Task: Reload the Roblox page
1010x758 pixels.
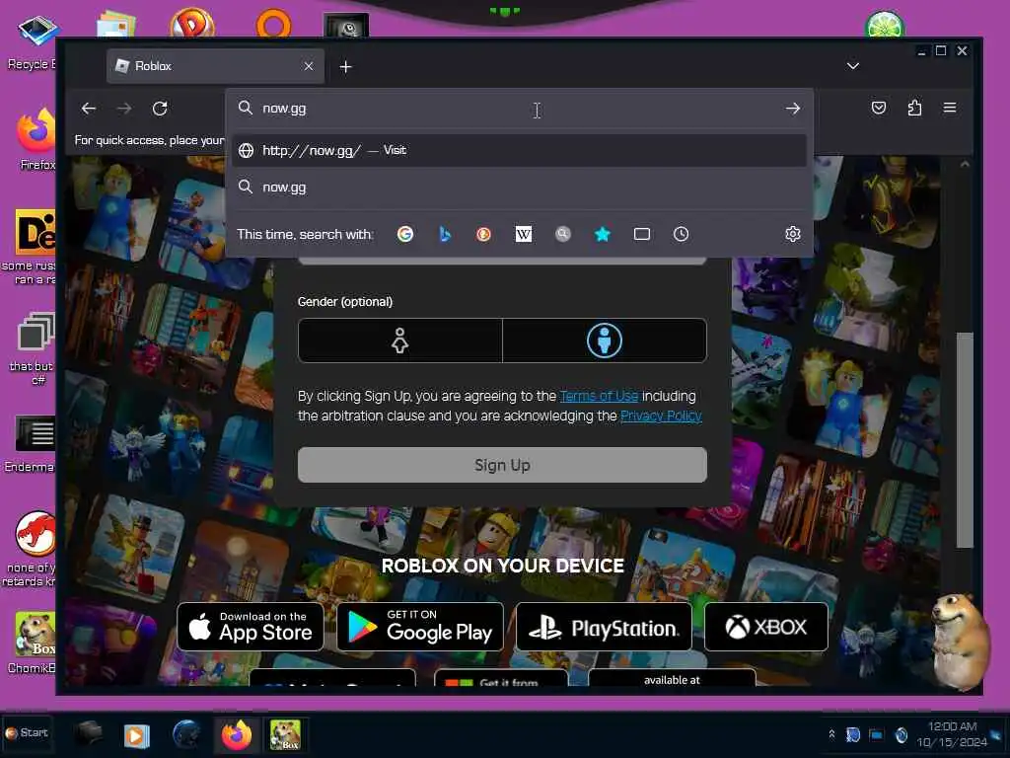Action: [160, 109]
